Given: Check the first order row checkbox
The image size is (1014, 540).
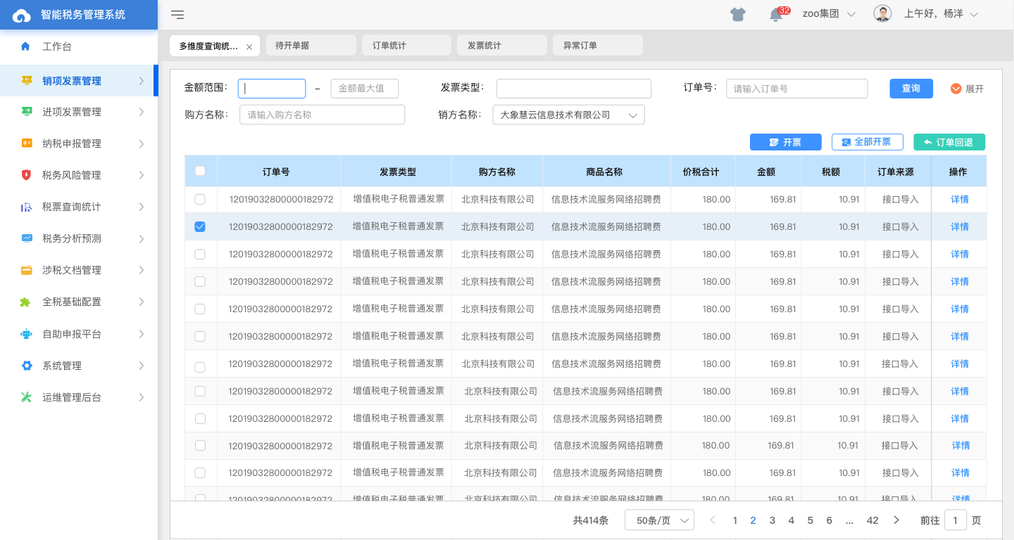Looking at the screenshot, I should pyautogui.click(x=201, y=199).
